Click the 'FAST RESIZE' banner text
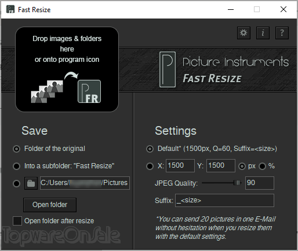 coord(212,79)
